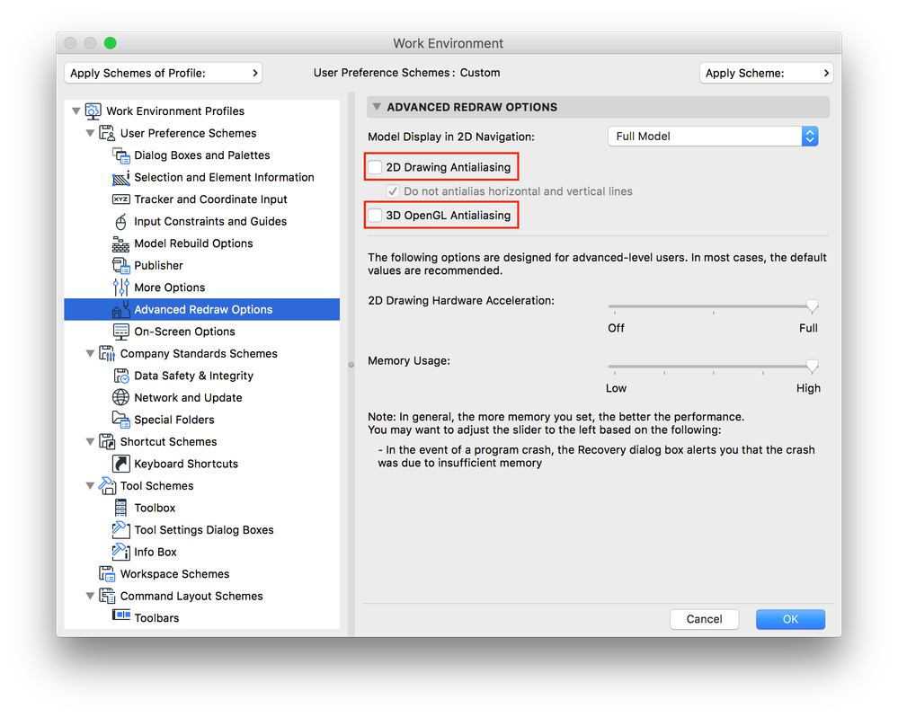The height and width of the screenshot is (717, 898).
Task: Click the Workspace Schemes icon
Action: pyautogui.click(x=107, y=574)
